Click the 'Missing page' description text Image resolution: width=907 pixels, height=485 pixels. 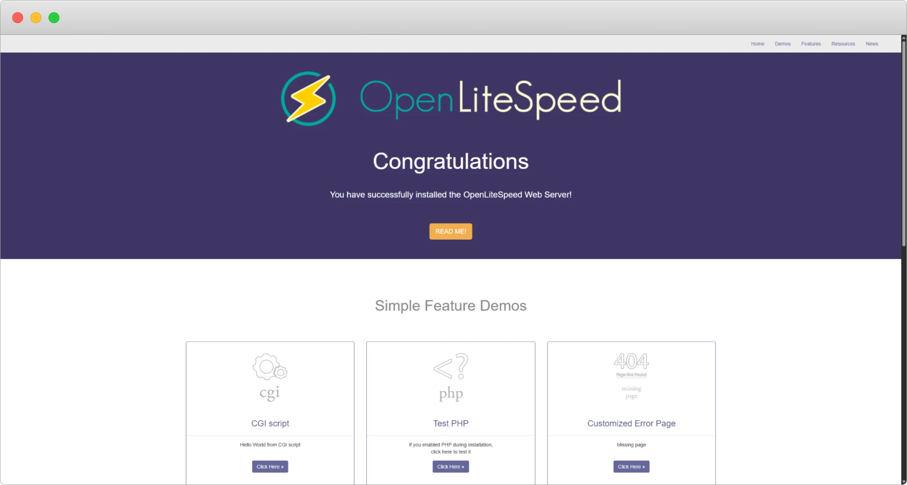(631, 445)
